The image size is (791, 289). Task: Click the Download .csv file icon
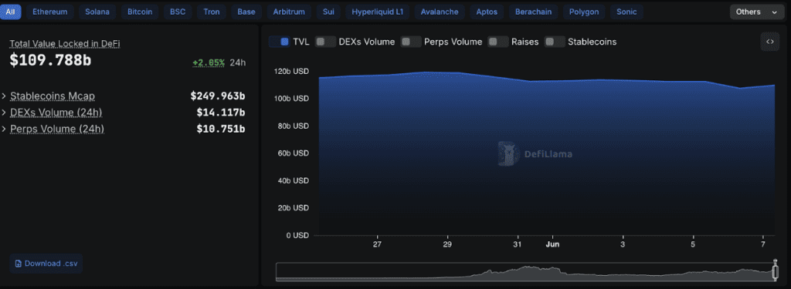tap(19, 264)
